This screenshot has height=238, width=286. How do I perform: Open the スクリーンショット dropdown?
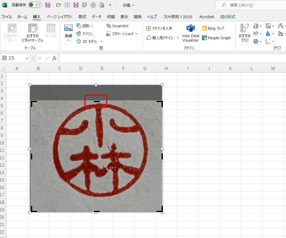coord(122,34)
